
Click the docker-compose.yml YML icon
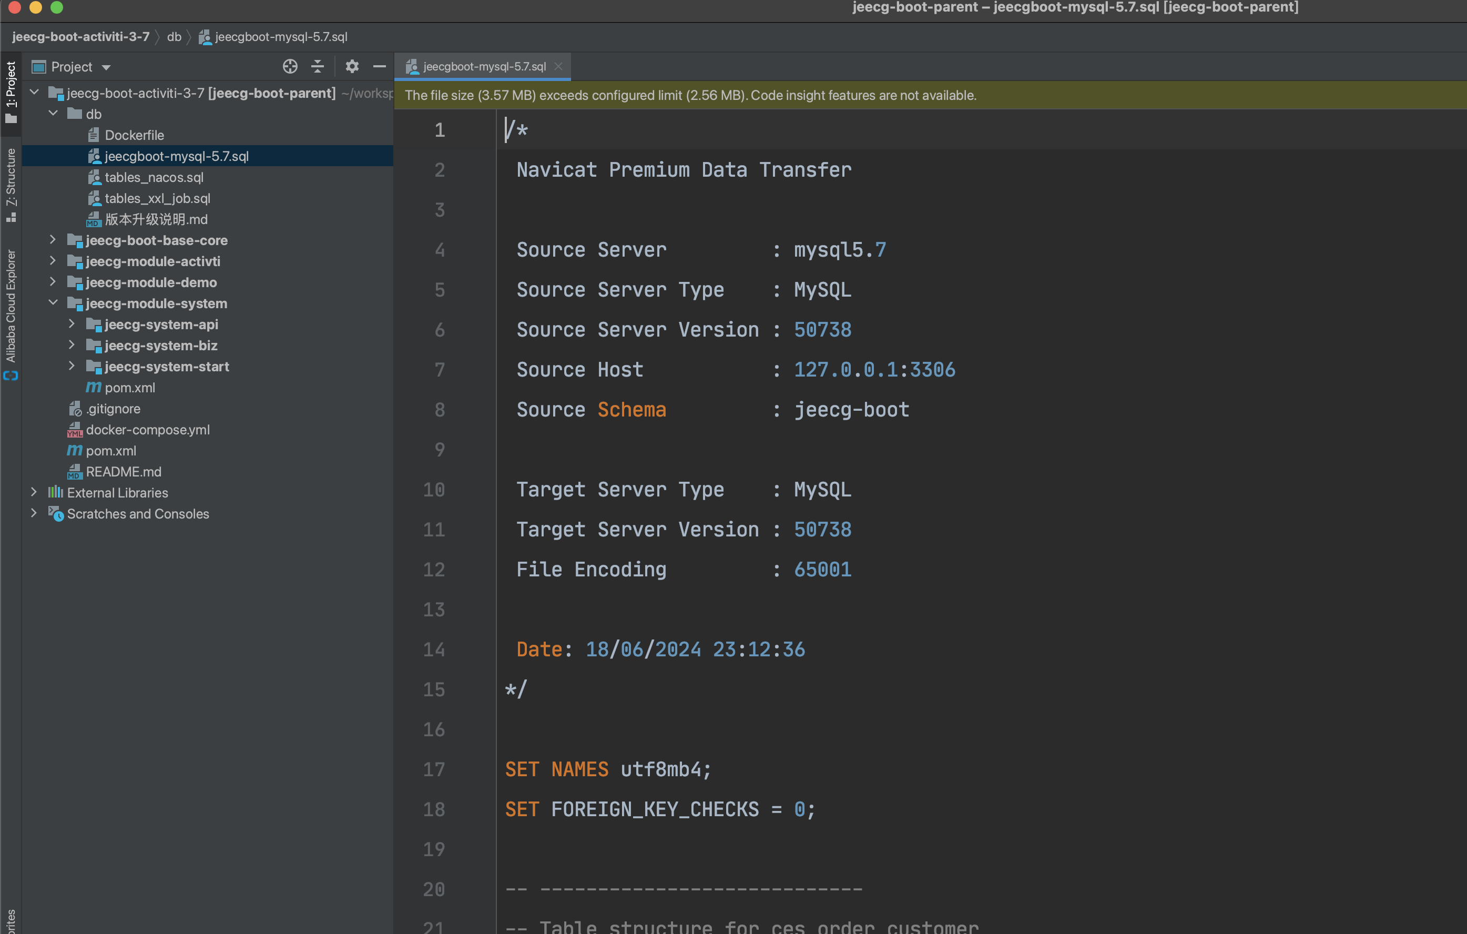[x=75, y=430]
